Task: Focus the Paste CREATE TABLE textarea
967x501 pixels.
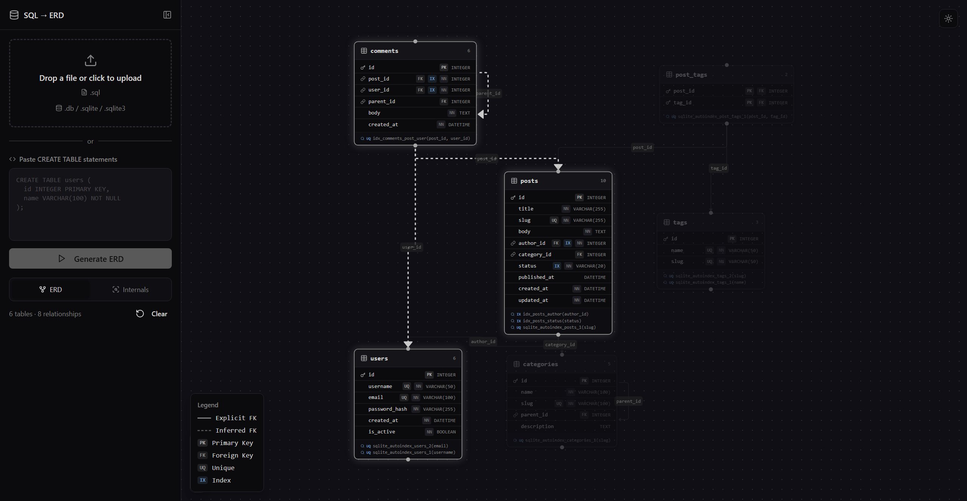Action: [90, 204]
